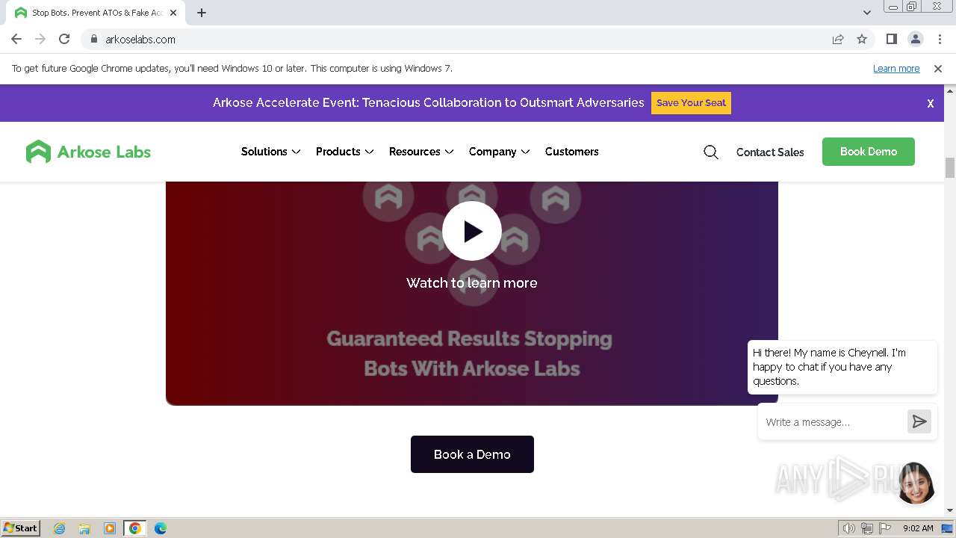Screen dimensions: 956x538
Task: Reload the arkoselabs.com page
Action: pos(64,39)
